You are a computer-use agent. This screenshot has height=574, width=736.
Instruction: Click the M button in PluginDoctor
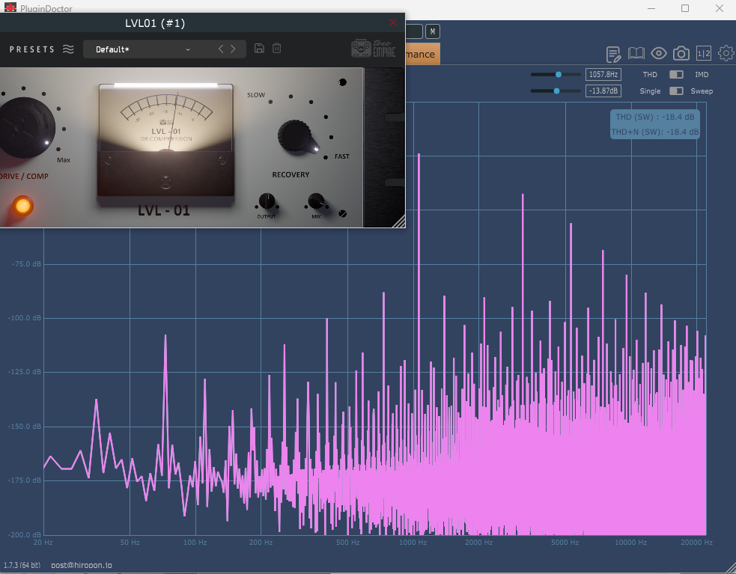(x=432, y=31)
